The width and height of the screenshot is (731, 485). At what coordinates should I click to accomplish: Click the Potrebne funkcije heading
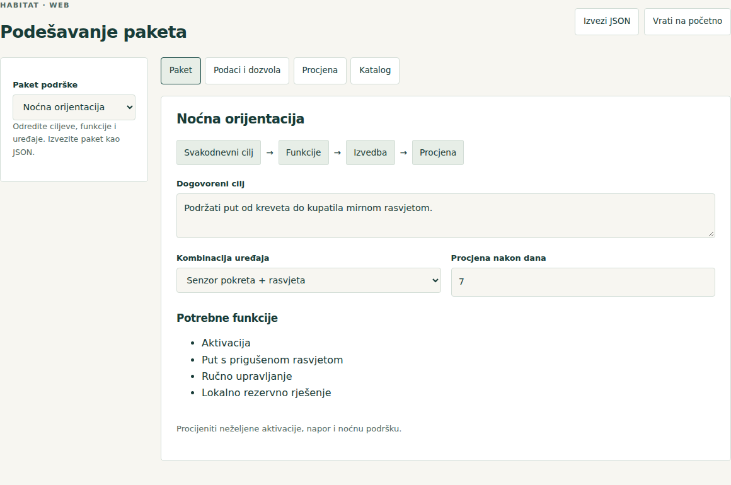[x=227, y=318]
